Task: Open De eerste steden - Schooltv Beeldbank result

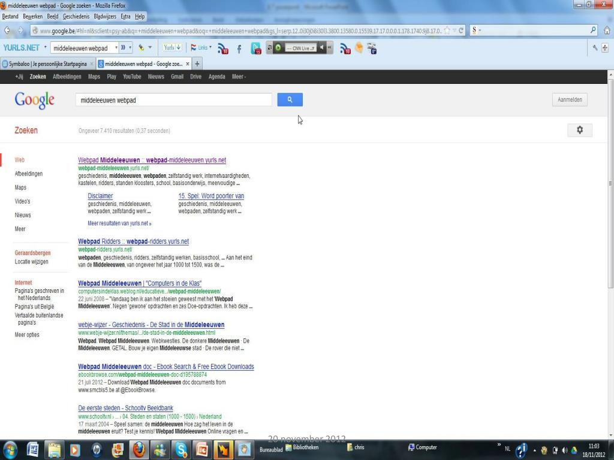Action: (x=125, y=408)
